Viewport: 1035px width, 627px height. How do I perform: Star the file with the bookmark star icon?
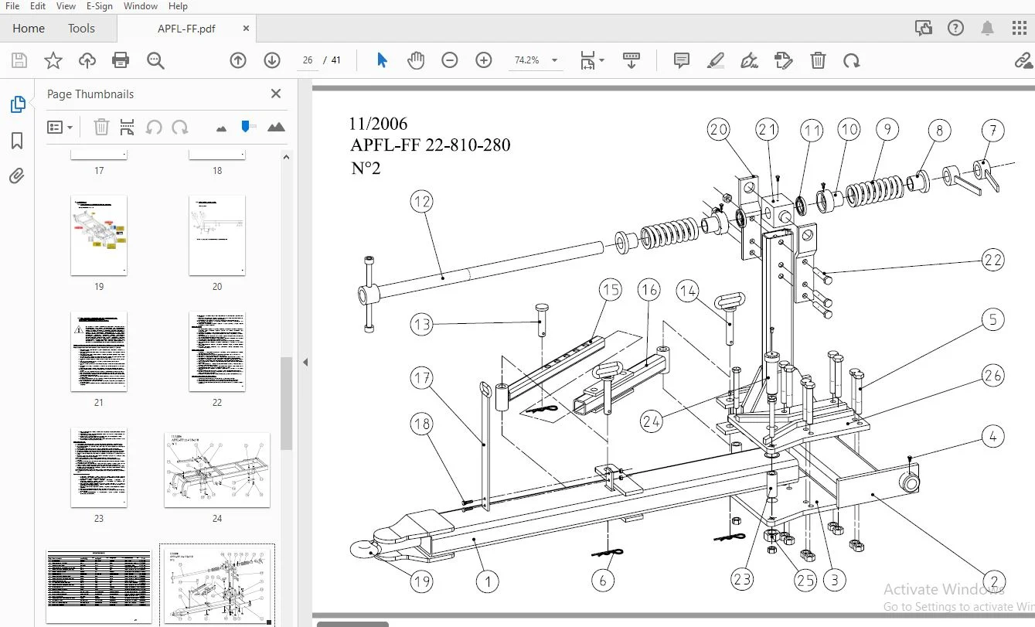(53, 60)
